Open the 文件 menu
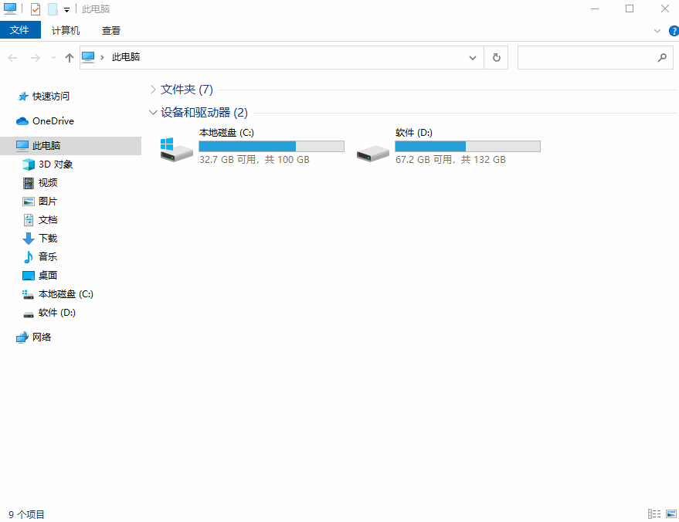This screenshot has width=679, height=522. (x=20, y=30)
